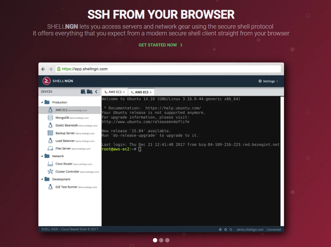Click the MongoDB database icon

click(50, 118)
